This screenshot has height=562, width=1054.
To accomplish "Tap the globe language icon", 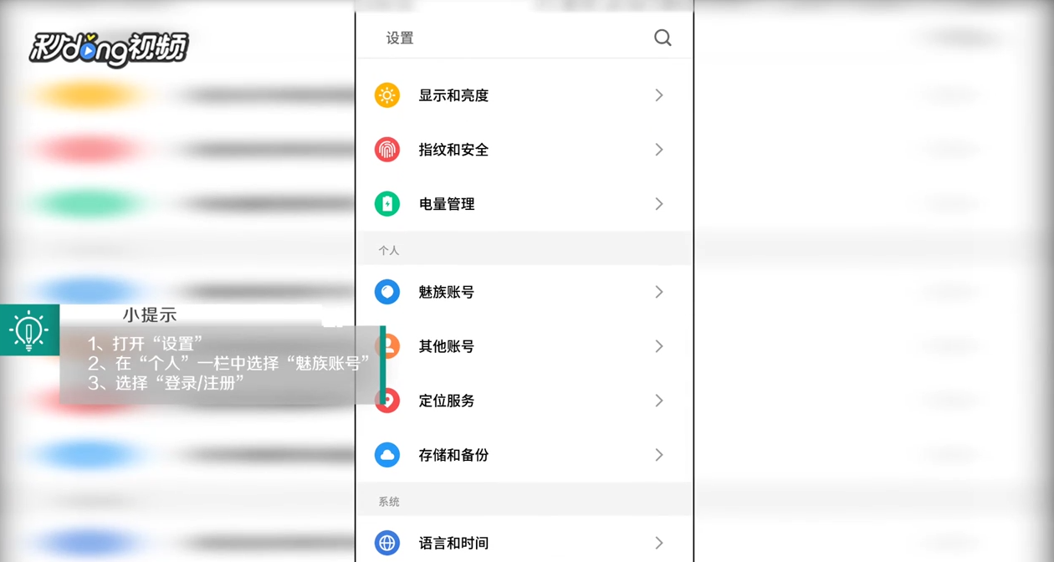I will 387,543.
